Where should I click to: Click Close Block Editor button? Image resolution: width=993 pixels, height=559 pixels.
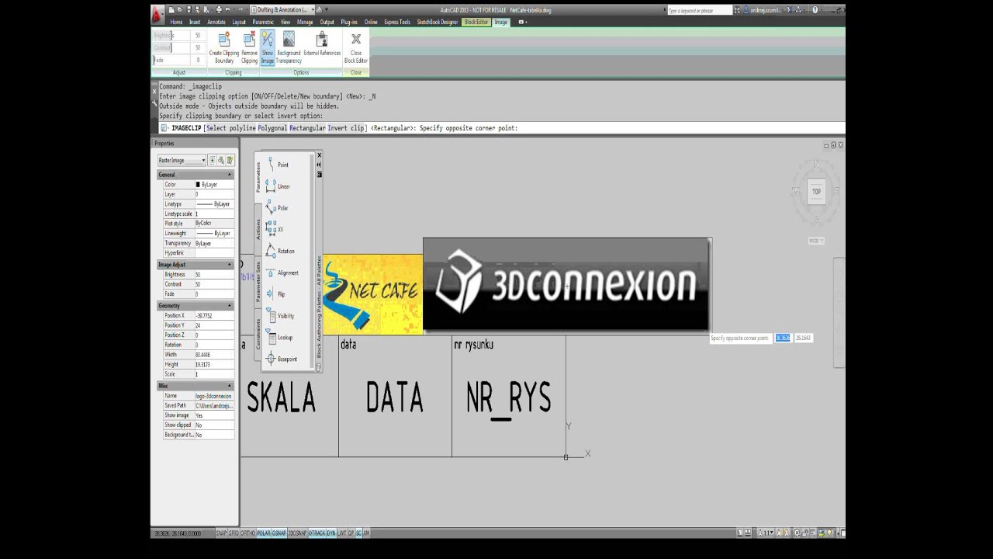pyautogui.click(x=356, y=47)
